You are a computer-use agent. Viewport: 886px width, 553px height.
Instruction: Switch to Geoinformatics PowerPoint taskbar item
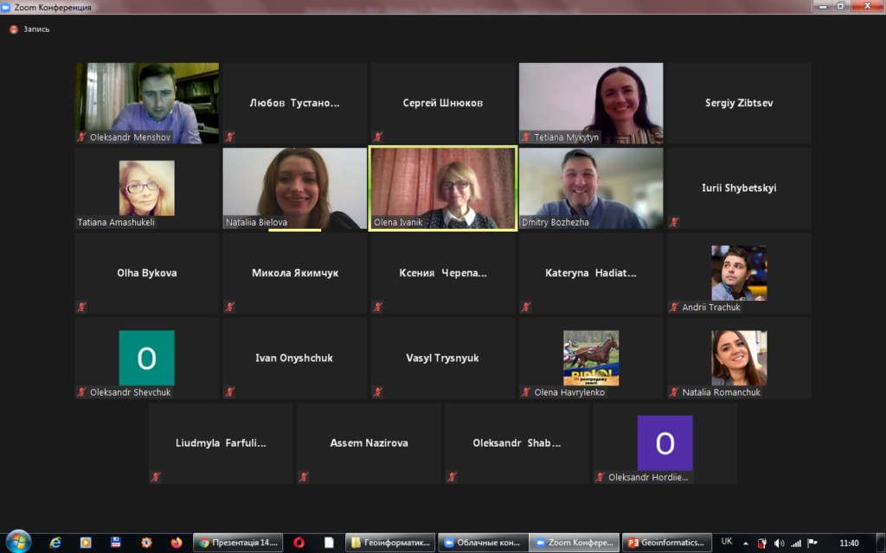tap(664, 543)
